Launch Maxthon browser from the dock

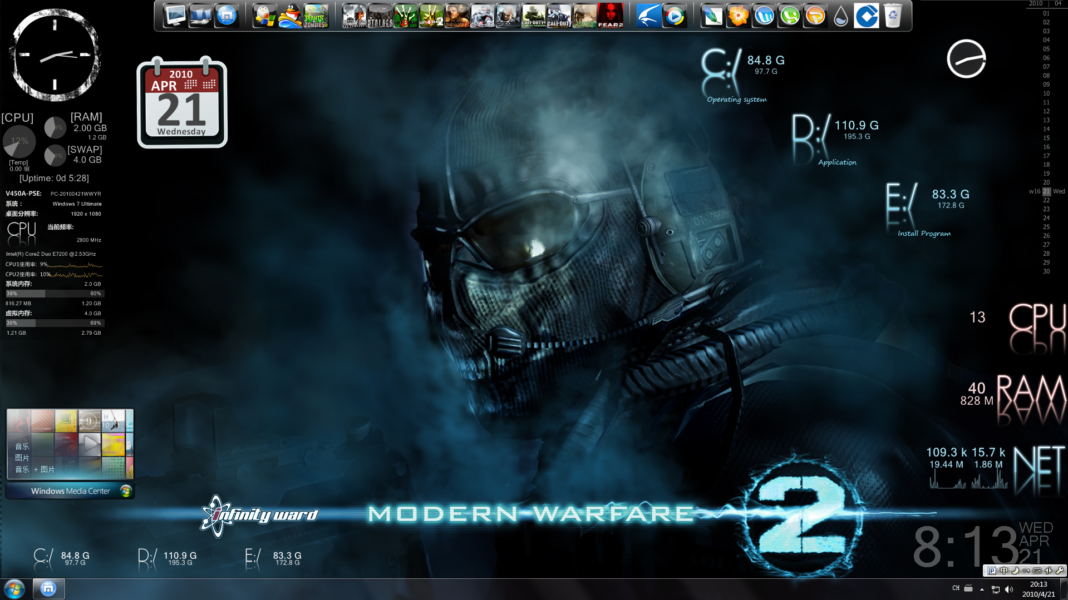click(227, 16)
